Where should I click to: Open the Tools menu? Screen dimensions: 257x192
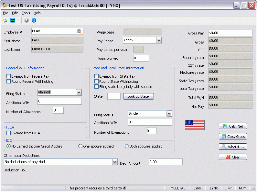pyautogui.click(x=26, y=13)
